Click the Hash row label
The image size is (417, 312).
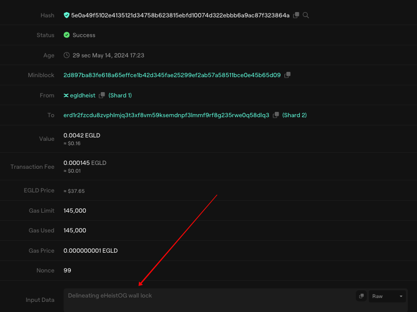click(x=47, y=15)
